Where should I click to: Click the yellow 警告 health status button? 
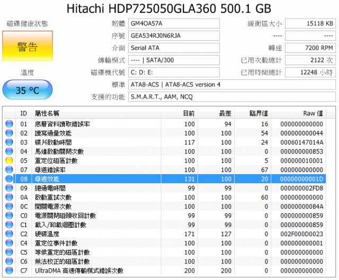point(28,46)
